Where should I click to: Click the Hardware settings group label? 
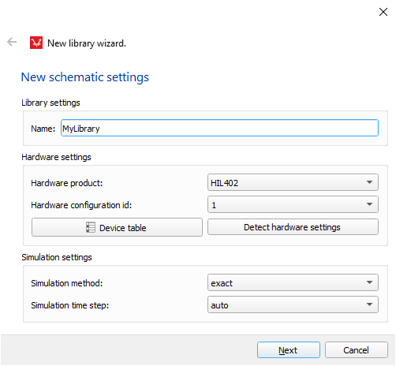click(x=56, y=157)
